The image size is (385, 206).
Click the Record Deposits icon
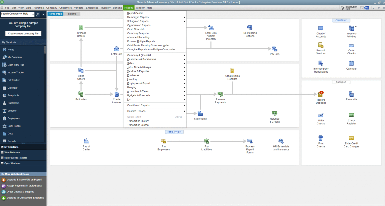[x=321, y=94]
